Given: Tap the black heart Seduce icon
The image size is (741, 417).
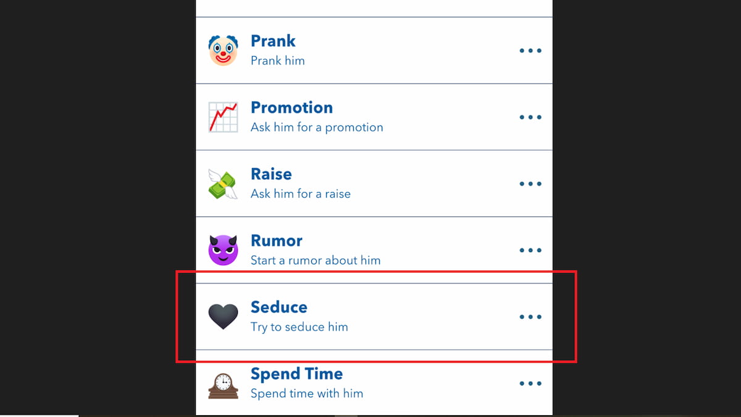Looking at the screenshot, I should (x=223, y=317).
